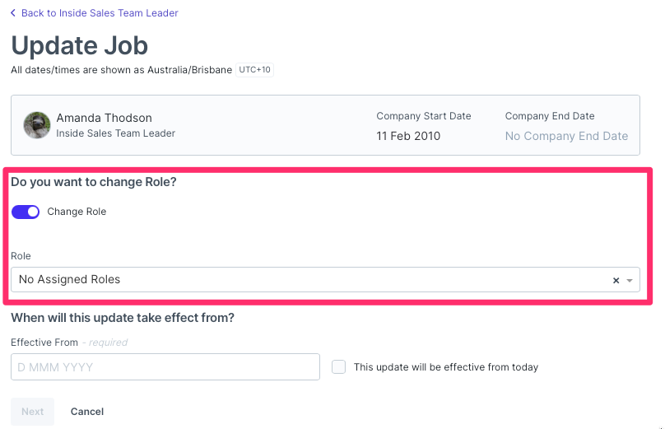This screenshot has height=429, width=665.
Task: Click the back chevron arrow icon
Action: 13,12
